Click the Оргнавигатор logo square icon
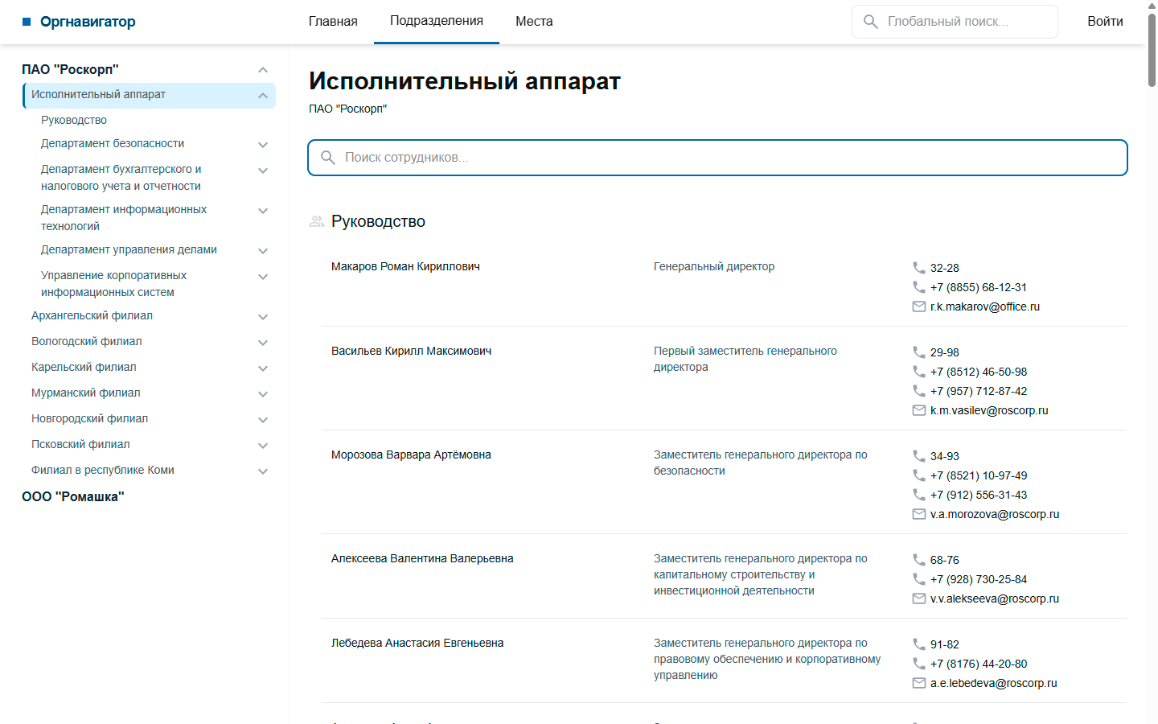Viewport: 1158px width, 724px height. (27, 22)
